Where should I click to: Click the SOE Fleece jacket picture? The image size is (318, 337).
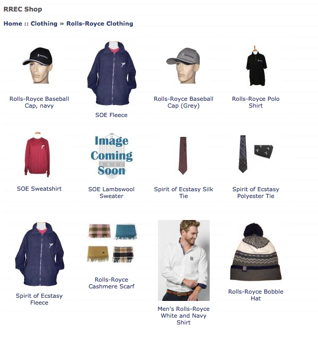coord(111,73)
